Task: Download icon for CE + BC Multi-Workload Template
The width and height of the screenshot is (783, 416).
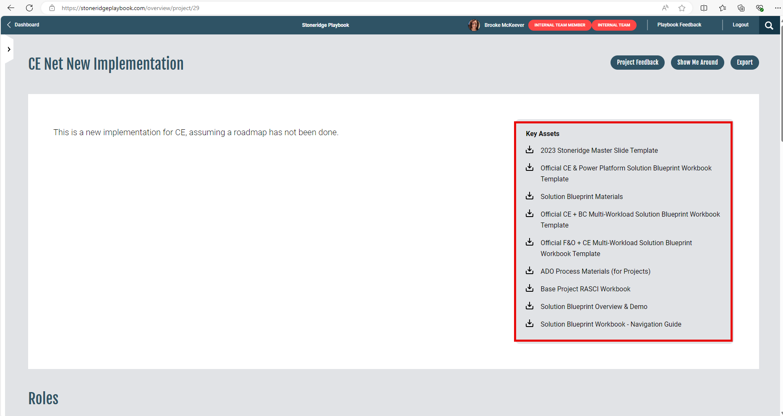Action: [530, 214]
